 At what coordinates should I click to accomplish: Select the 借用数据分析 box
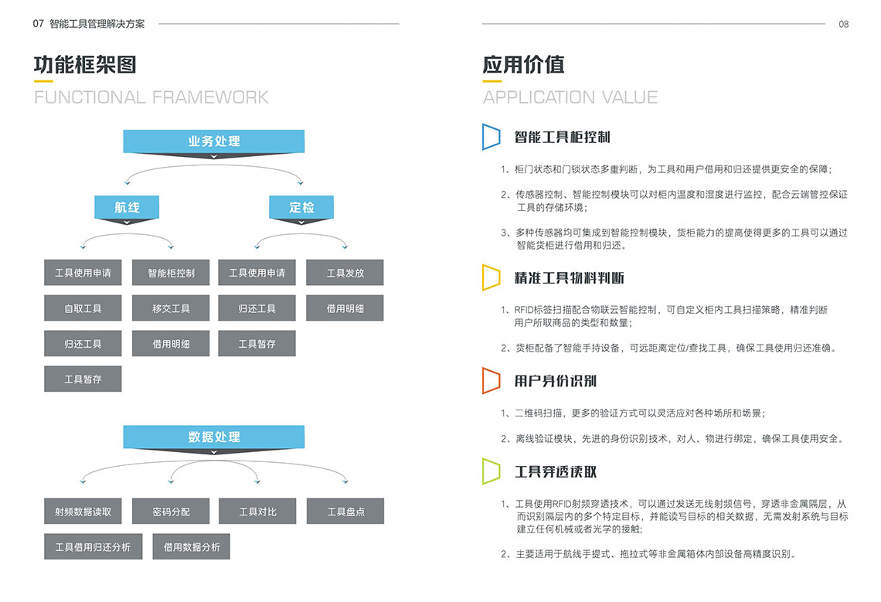192,547
